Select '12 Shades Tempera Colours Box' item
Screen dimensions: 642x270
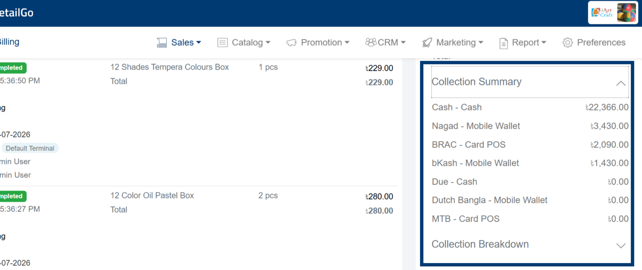point(170,67)
